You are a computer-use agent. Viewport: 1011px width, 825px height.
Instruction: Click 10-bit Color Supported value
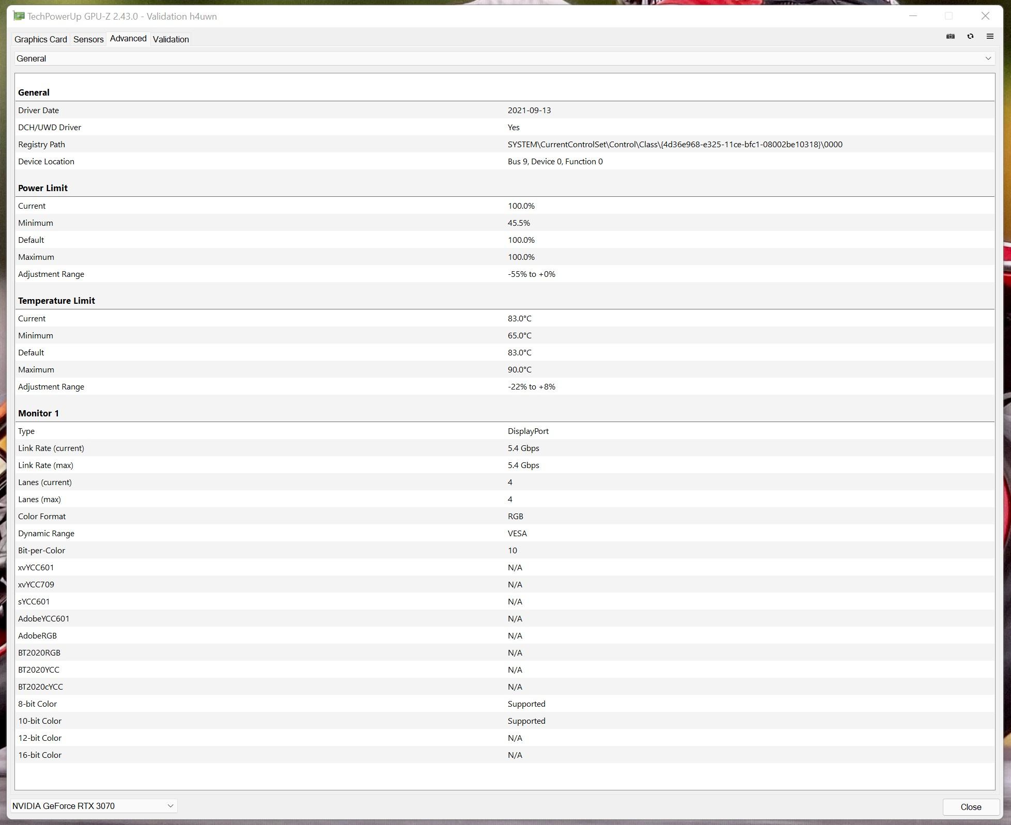coord(526,721)
